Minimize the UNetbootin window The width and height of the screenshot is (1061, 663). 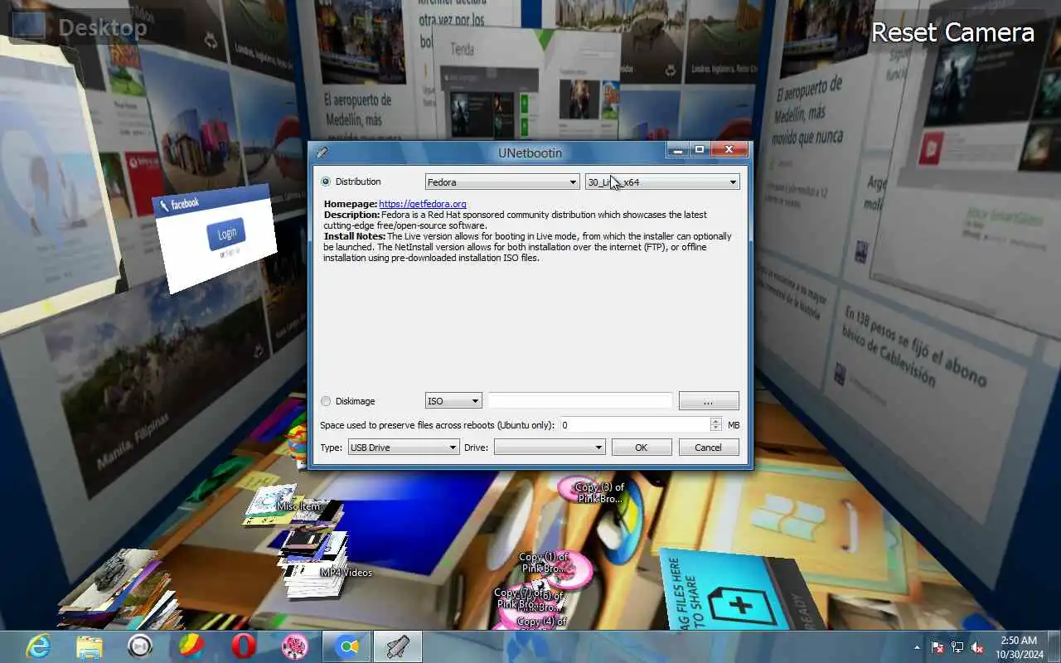click(x=678, y=150)
